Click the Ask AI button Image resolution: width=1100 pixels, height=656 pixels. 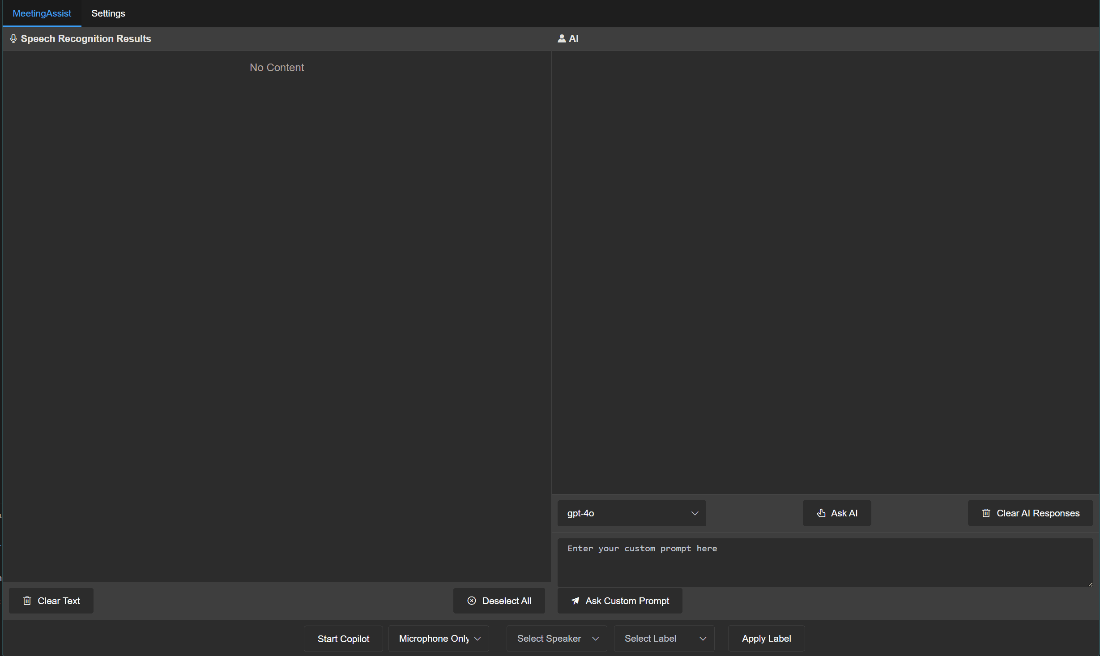(837, 513)
